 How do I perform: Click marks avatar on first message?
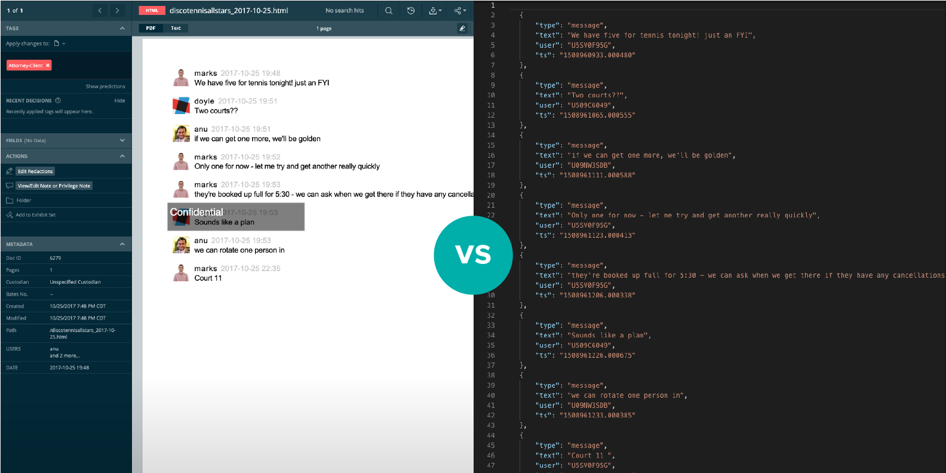pos(181,78)
